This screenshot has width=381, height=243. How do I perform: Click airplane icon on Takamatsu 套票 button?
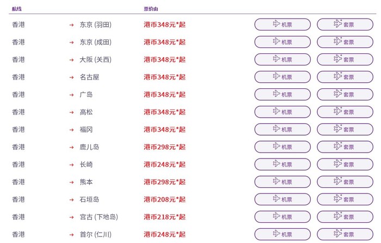pyautogui.click(x=339, y=111)
